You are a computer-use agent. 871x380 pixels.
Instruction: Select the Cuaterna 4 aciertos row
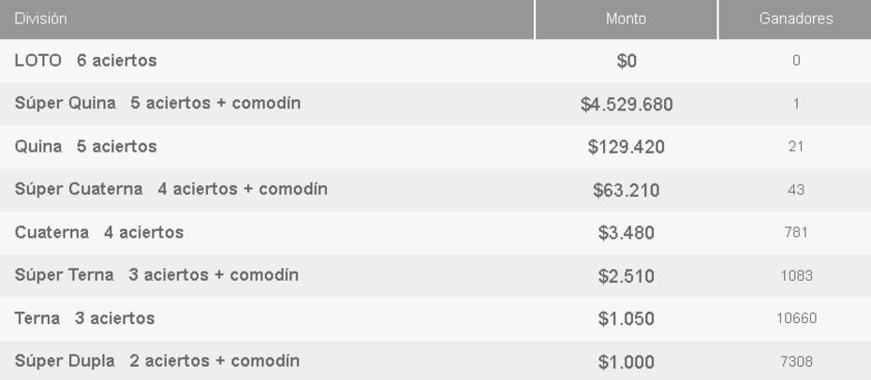pyautogui.click(x=435, y=232)
